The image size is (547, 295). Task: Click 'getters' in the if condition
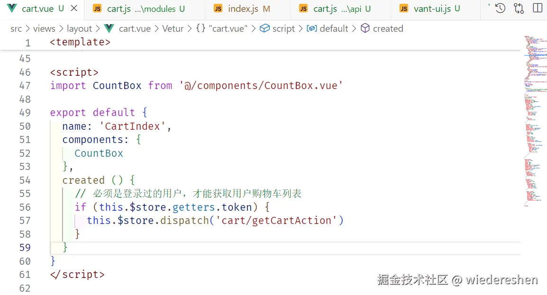[193, 207]
